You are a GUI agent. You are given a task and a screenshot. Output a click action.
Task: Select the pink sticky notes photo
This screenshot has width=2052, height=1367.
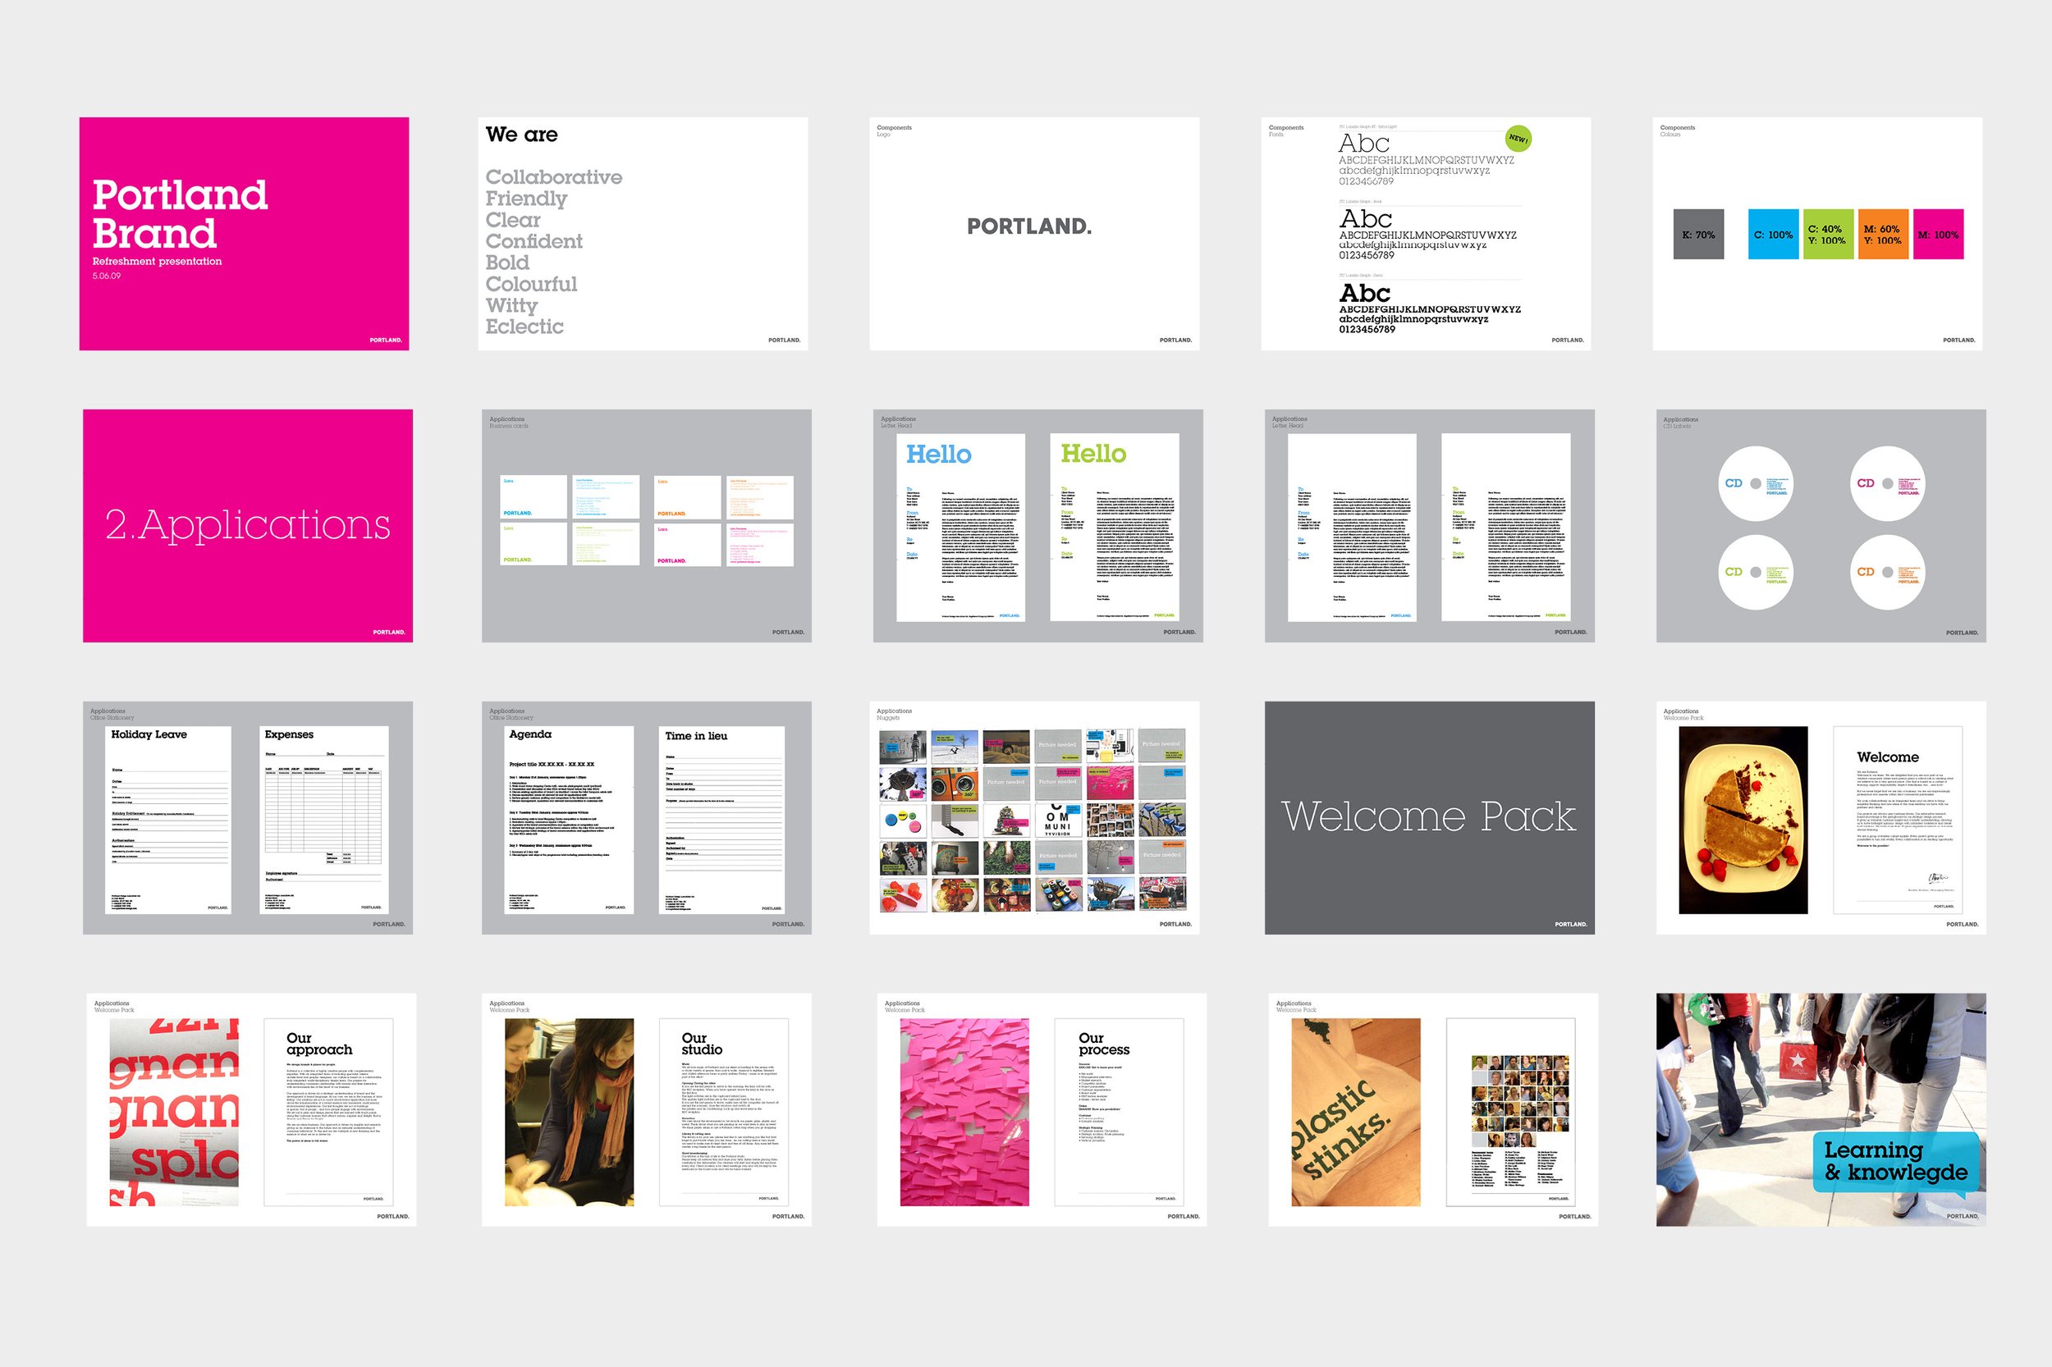coord(964,1113)
